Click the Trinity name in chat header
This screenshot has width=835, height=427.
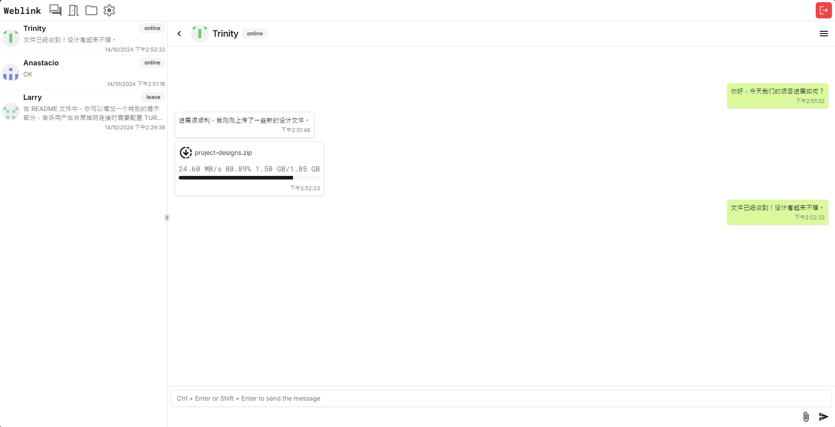(x=225, y=34)
